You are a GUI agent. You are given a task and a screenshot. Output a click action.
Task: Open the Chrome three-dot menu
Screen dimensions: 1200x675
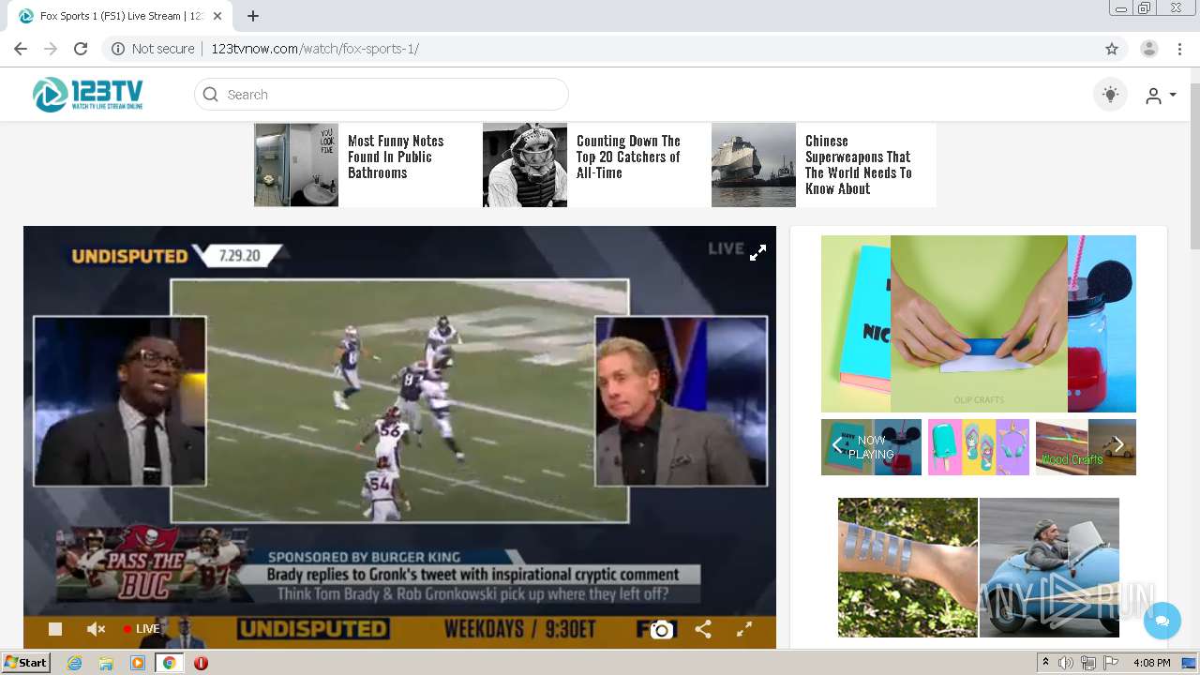point(1180,49)
